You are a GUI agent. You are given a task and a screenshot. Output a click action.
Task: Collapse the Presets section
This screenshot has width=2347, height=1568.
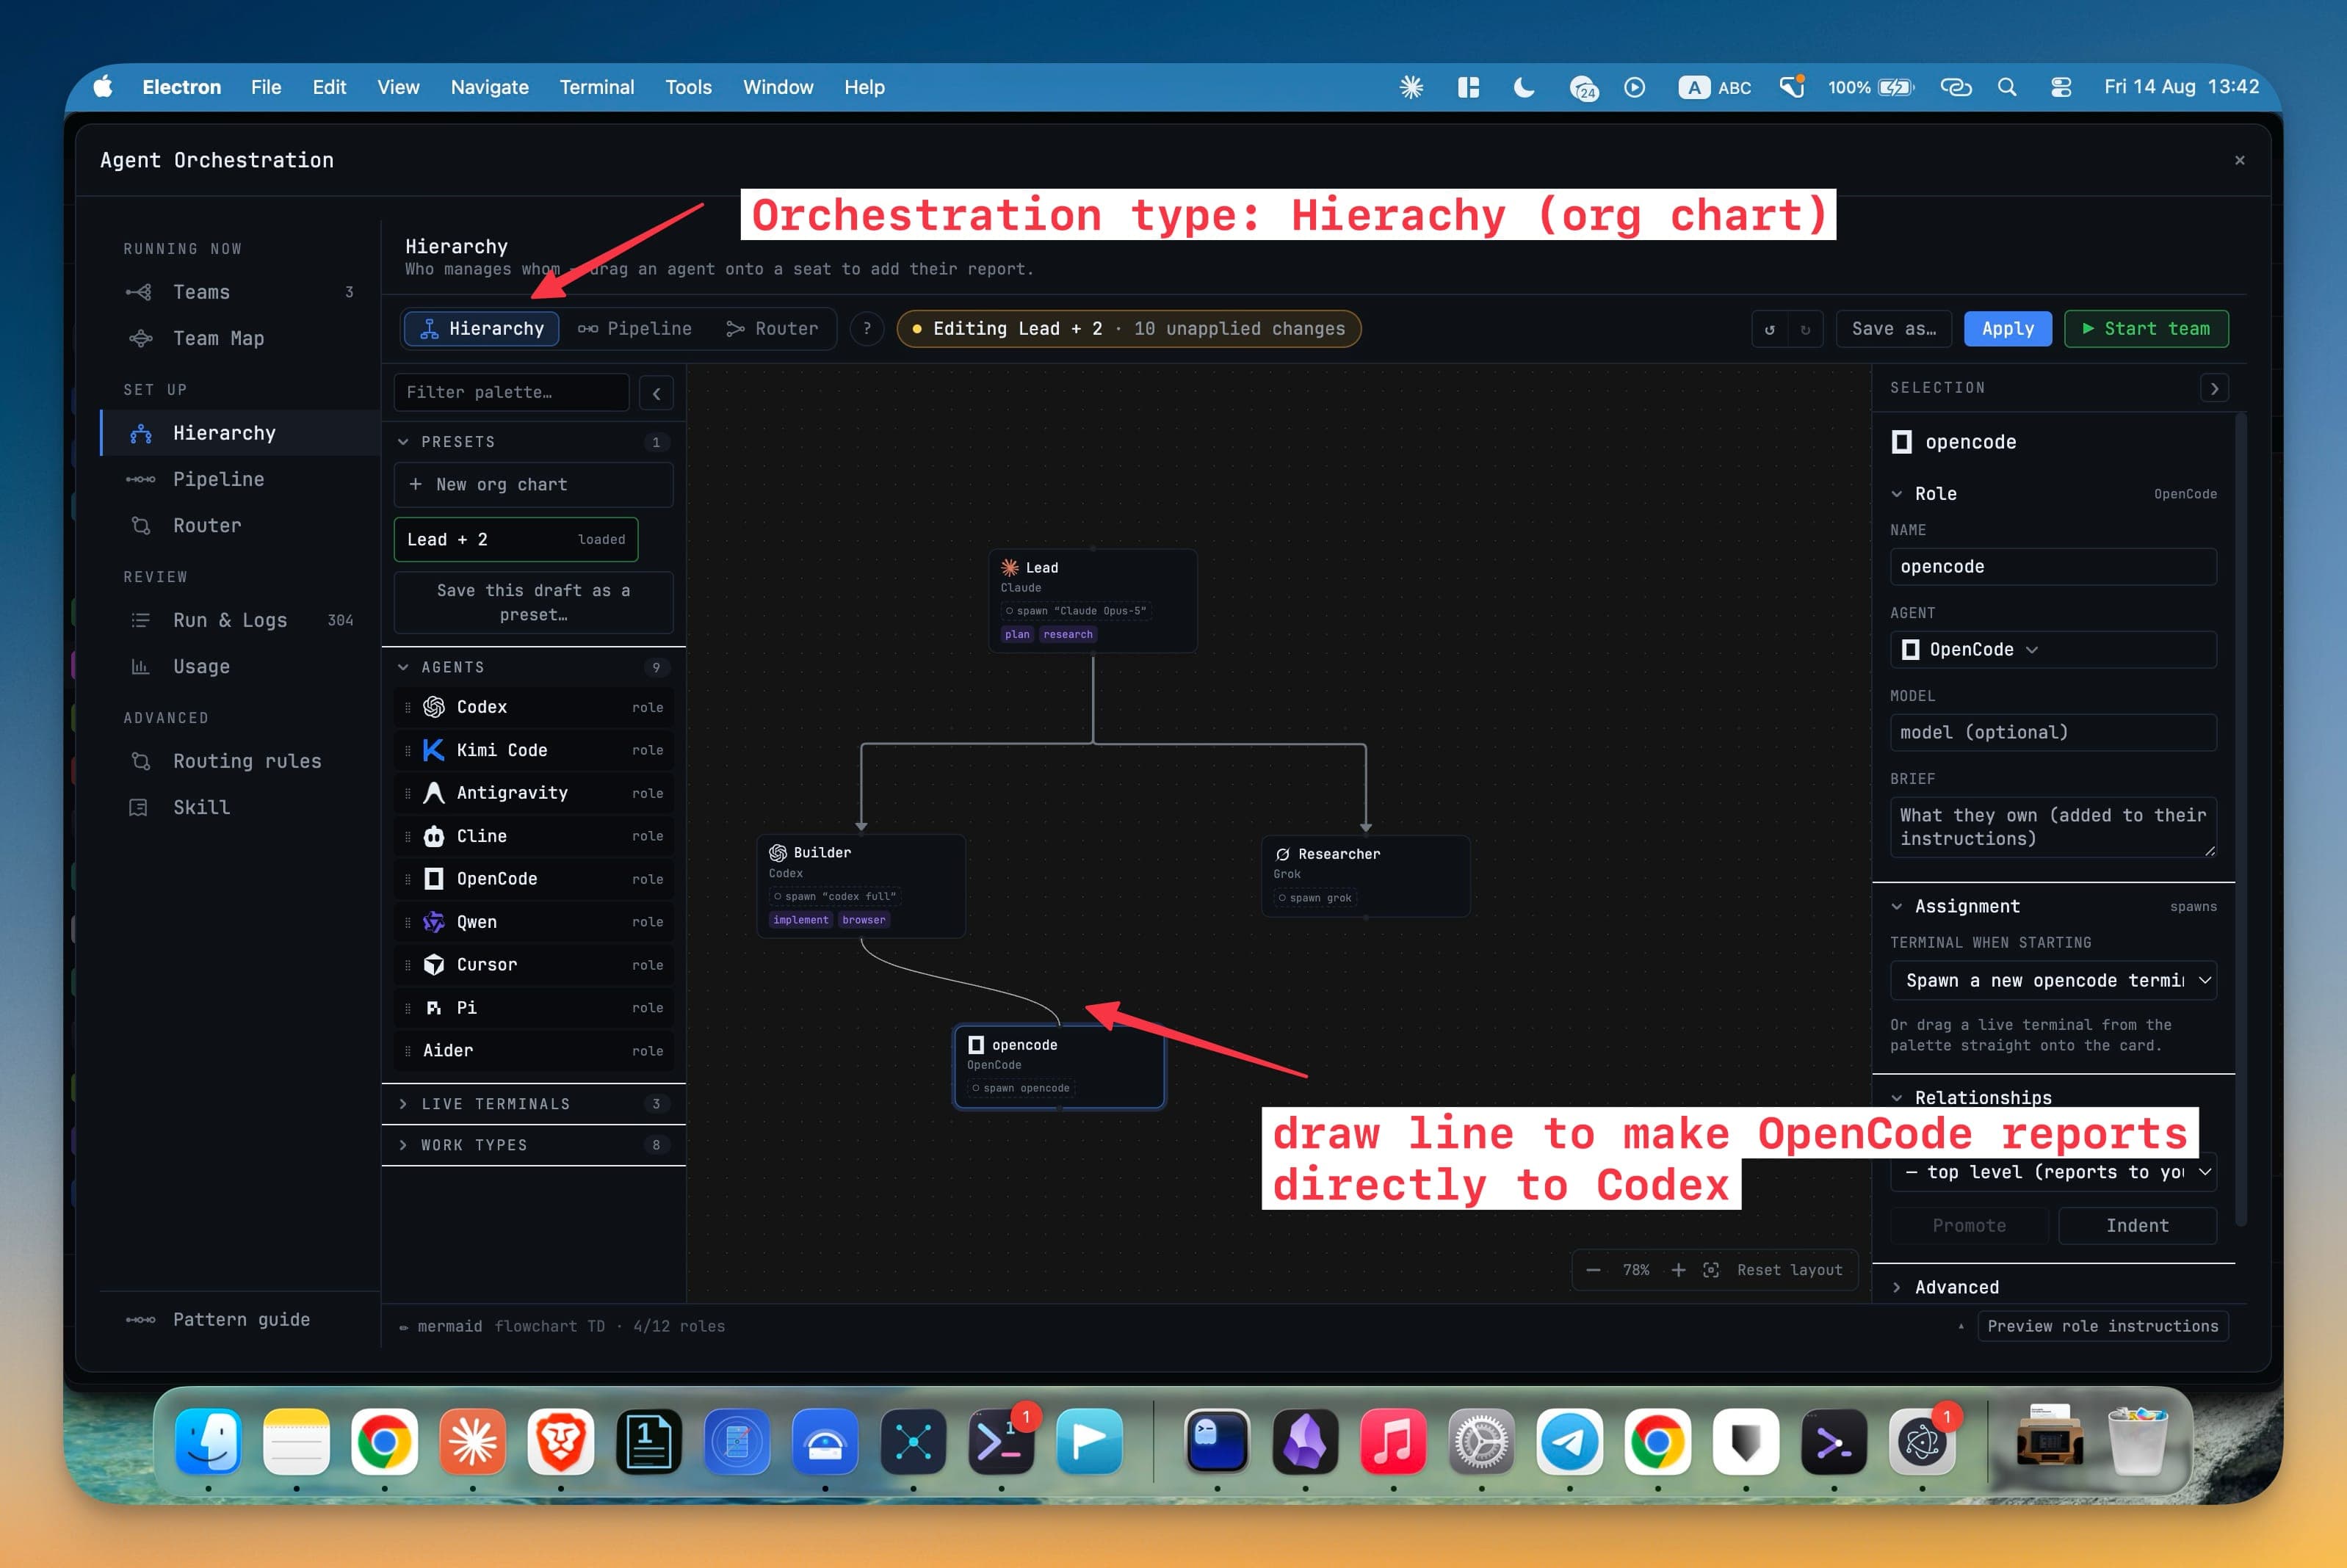pos(403,442)
